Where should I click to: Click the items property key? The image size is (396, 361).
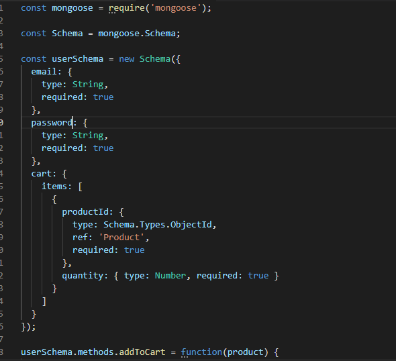click(x=54, y=187)
